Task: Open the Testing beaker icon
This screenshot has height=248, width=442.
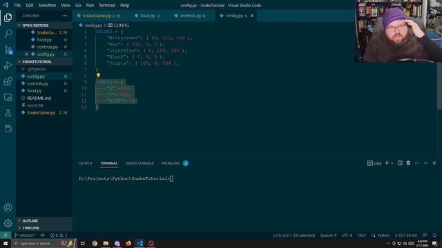Action: 8,113
